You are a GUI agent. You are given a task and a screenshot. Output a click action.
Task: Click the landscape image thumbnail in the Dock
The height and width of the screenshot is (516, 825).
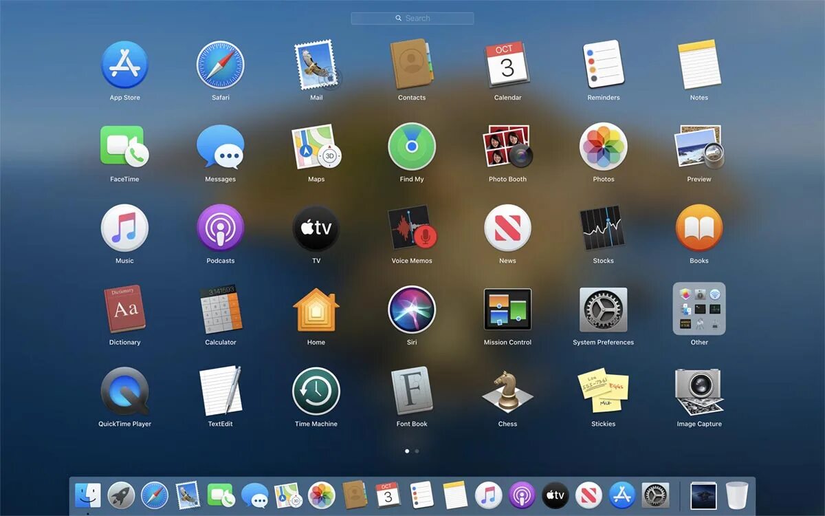[x=703, y=495]
